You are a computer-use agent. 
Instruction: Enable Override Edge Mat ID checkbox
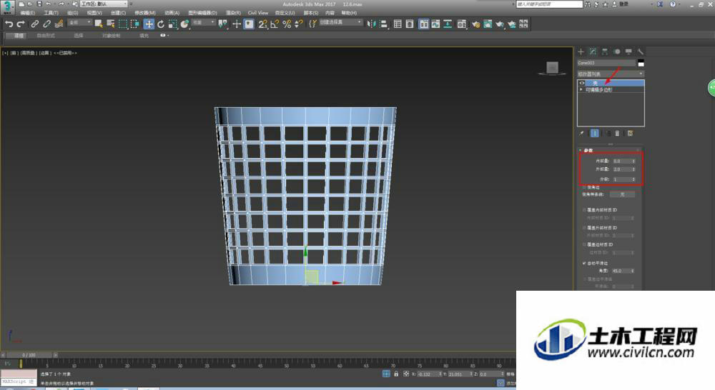pyautogui.click(x=584, y=245)
